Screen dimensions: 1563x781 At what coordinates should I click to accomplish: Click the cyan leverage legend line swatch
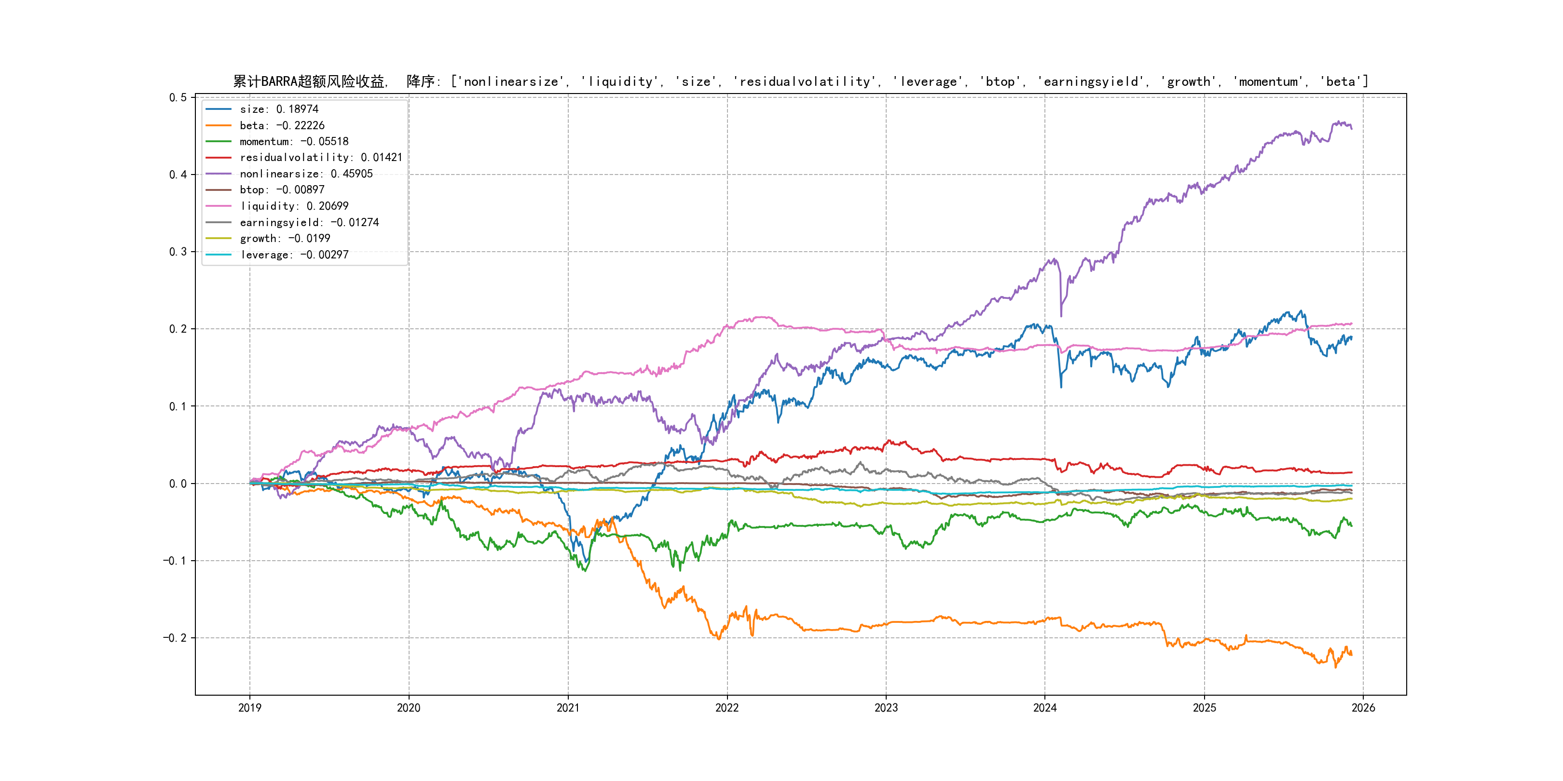(219, 255)
